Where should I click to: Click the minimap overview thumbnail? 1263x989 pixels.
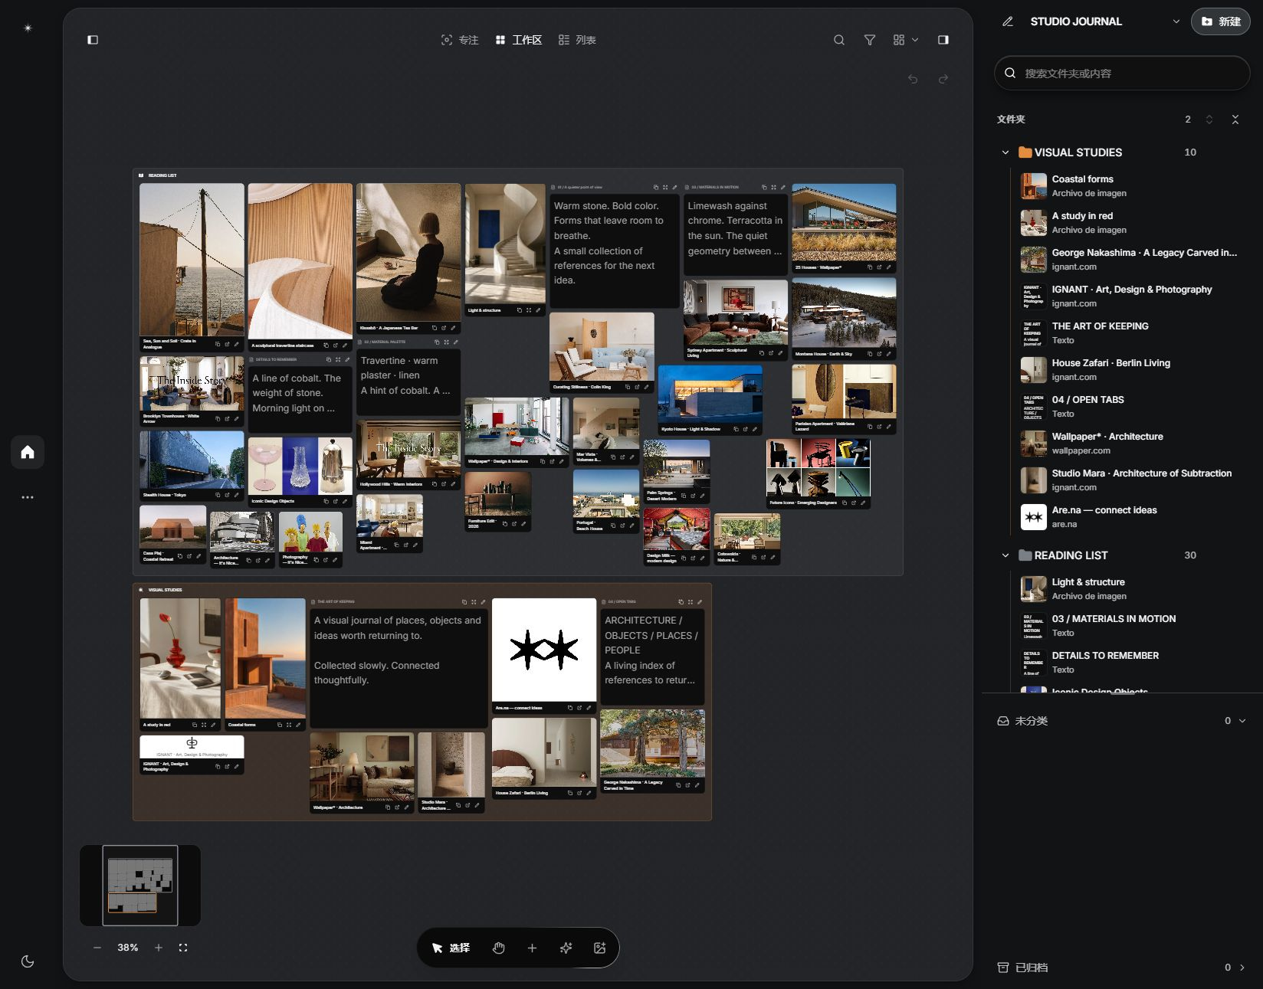point(140,886)
